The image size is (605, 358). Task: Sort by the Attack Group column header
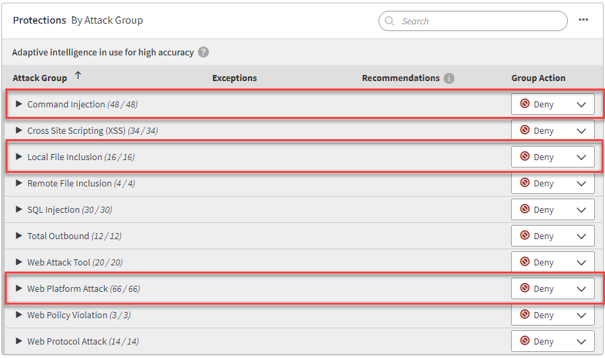point(40,78)
